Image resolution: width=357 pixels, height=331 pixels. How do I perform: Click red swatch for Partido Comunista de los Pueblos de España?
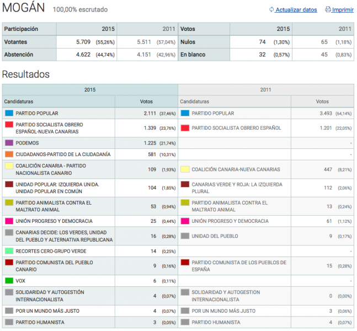185,262
